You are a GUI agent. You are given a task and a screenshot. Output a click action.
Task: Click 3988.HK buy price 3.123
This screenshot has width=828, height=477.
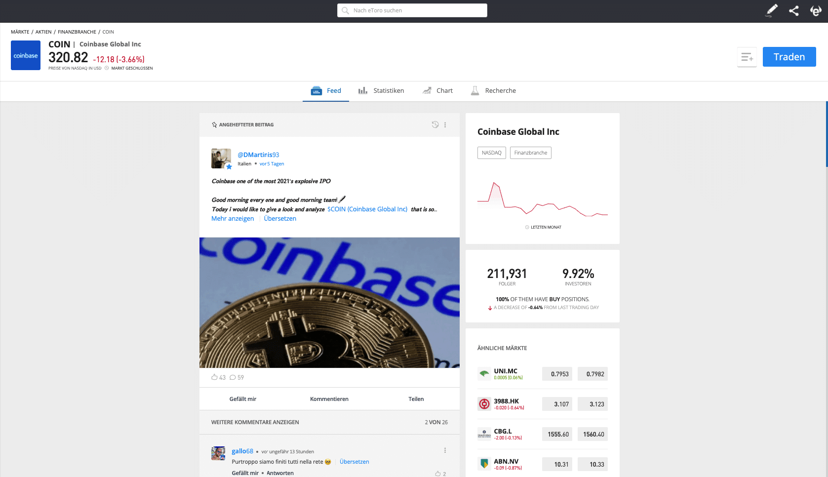(592, 404)
